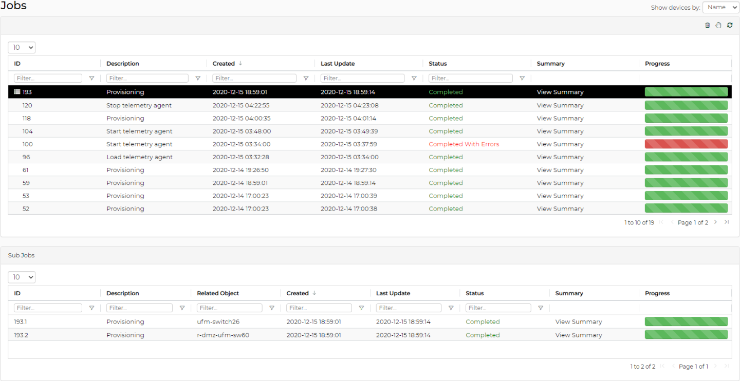Click the red progress bar of job 100

(x=686, y=144)
